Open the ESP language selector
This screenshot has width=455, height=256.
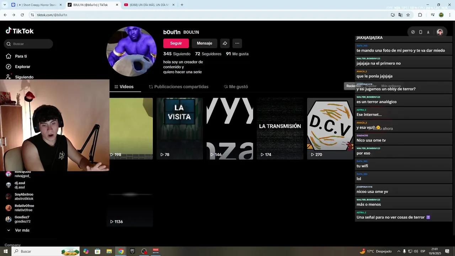pyautogui.click(x=423, y=251)
